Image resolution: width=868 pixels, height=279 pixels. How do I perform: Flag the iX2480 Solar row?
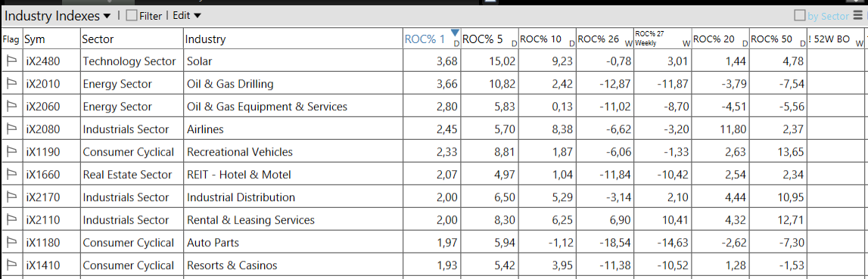pos(11,61)
